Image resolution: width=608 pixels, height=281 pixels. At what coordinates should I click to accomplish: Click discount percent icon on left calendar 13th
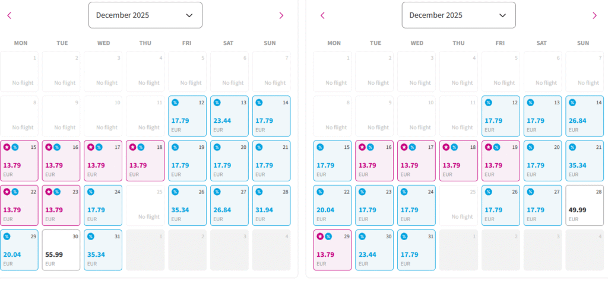[x=217, y=103]
